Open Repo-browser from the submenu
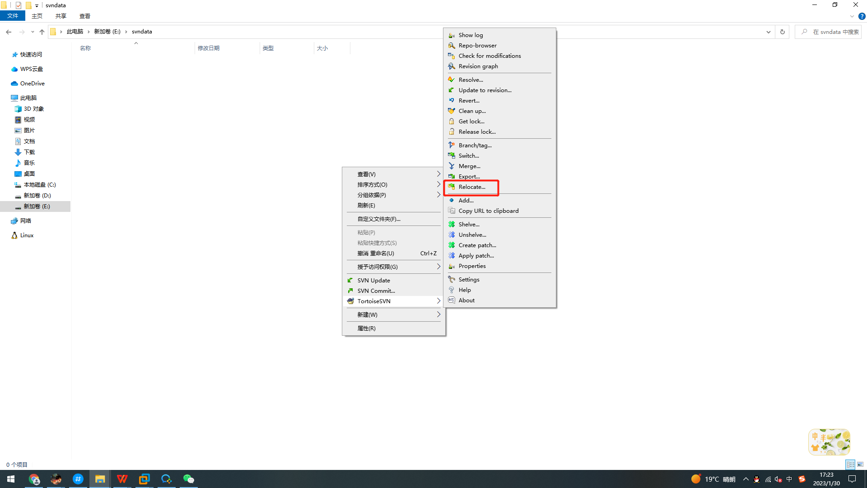 pyautogui.click(x=477, y=46)
